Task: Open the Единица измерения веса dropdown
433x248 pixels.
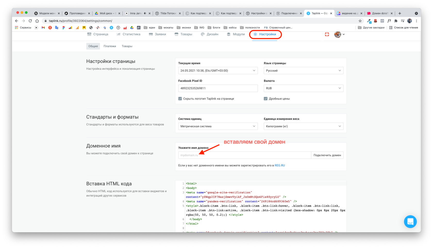Action: [303, 126]
